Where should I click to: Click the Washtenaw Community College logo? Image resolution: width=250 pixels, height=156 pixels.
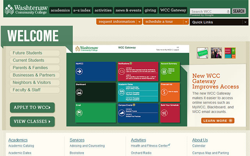pyautogui.click(x=26, y=9)
